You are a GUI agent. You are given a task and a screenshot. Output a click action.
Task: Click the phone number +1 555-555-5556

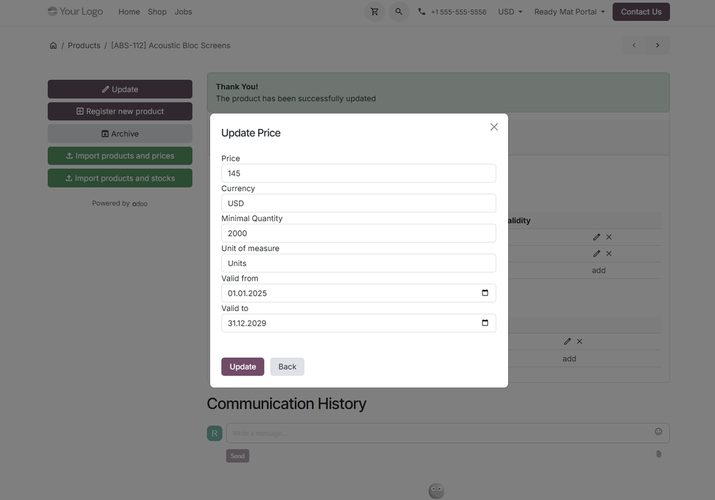[x=458, y=12]
